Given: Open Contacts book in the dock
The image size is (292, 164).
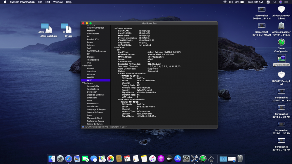Looking at the screenshot, I should point(119,159).
